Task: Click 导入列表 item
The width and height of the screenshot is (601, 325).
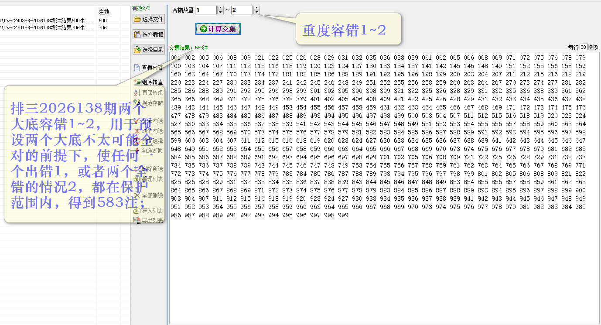Action: tap(148, 211)
